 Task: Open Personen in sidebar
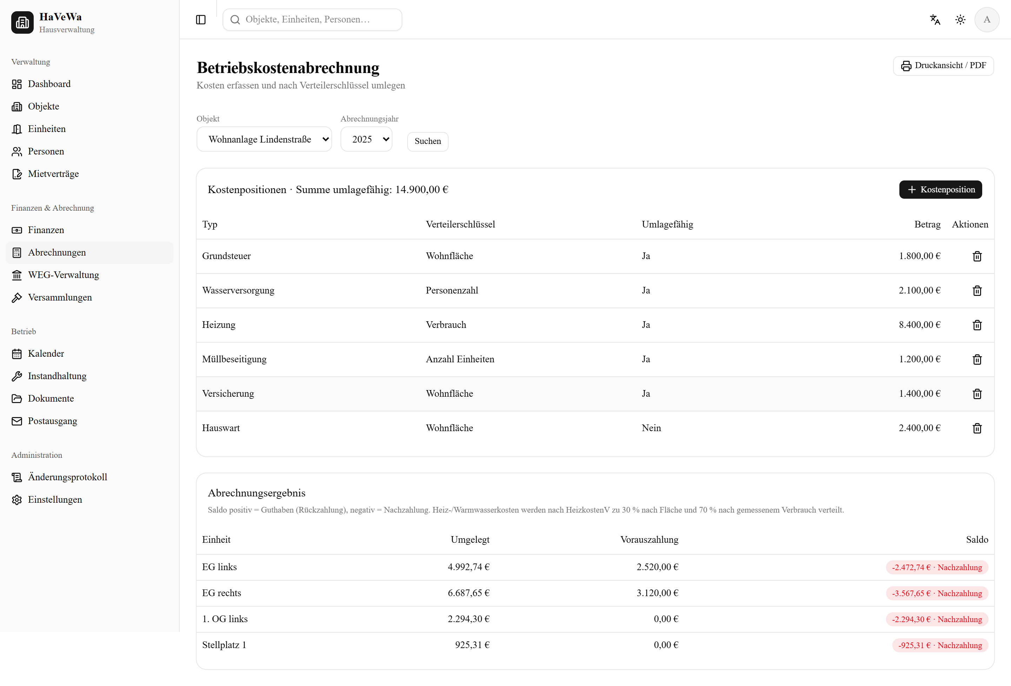coord(90,151)
